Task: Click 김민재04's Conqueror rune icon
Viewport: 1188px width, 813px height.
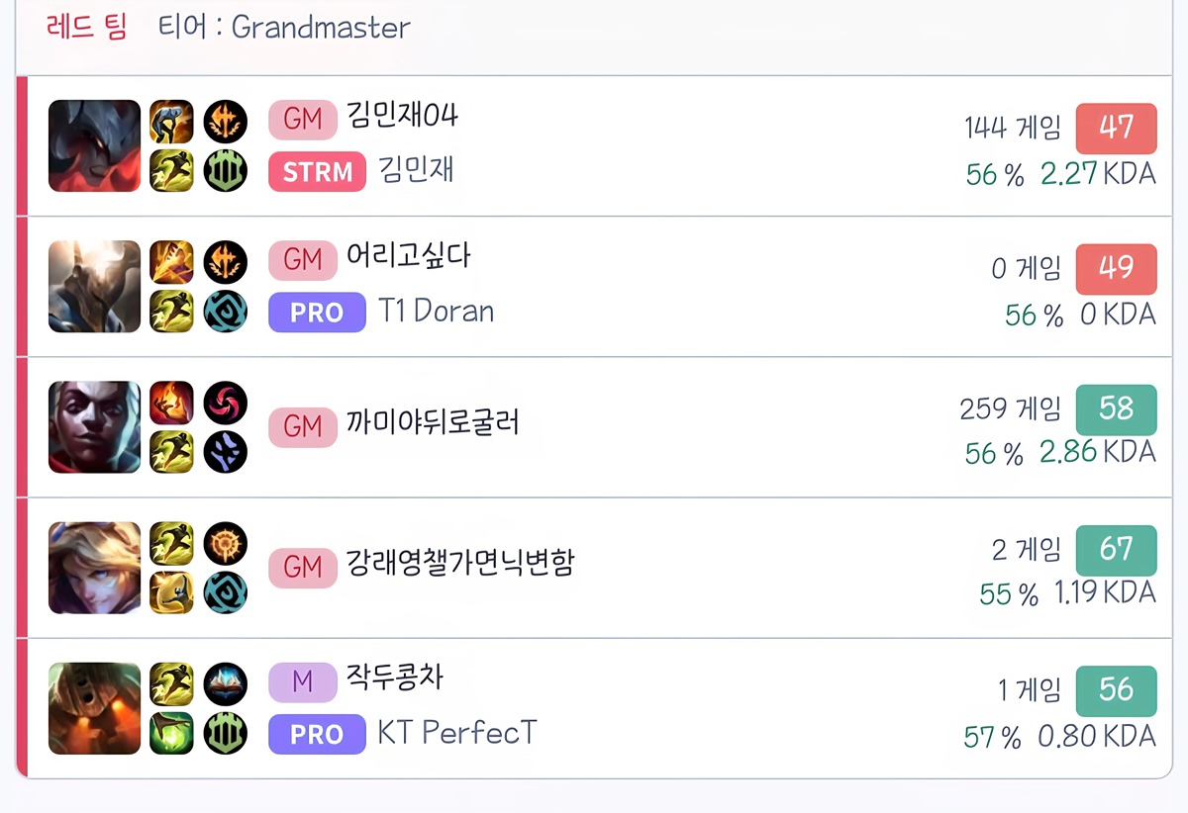Action: [x=225, y=122]
